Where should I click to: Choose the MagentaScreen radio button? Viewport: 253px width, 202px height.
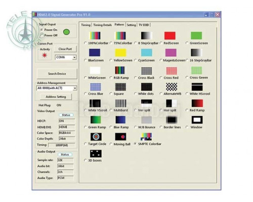coord(160,60)
